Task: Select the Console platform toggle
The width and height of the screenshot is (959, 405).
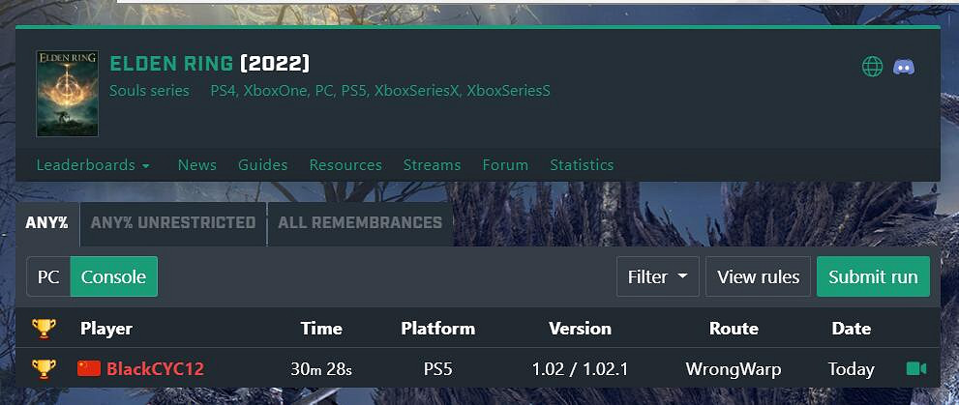Action: coord(113,276)
